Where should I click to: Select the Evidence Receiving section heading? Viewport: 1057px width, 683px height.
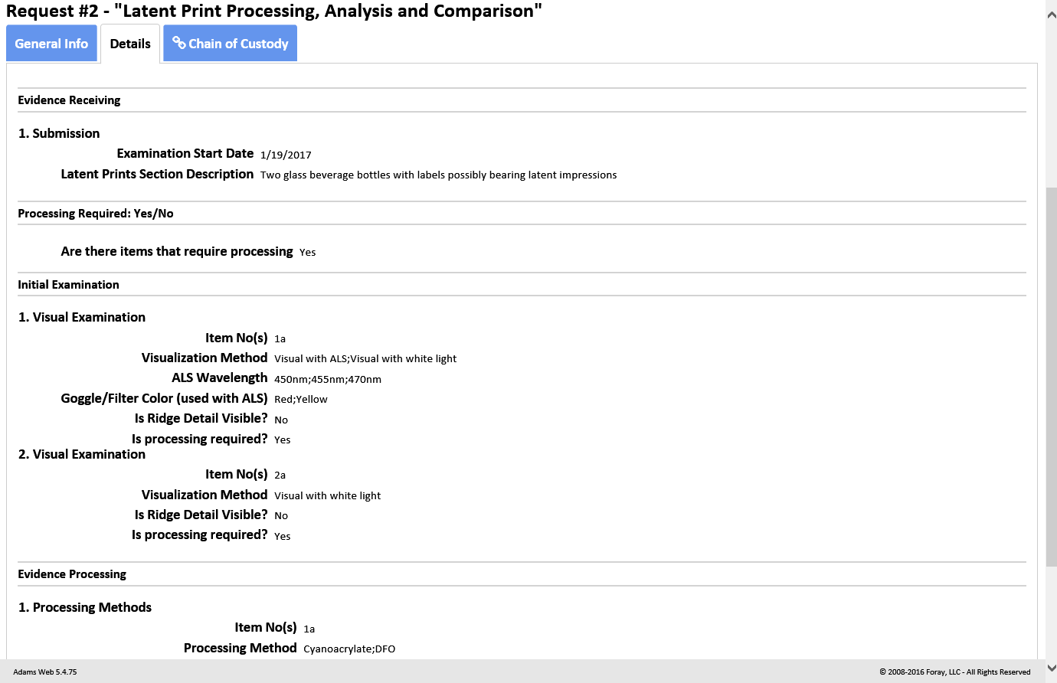pyautogui.click(x=69, y=100)
